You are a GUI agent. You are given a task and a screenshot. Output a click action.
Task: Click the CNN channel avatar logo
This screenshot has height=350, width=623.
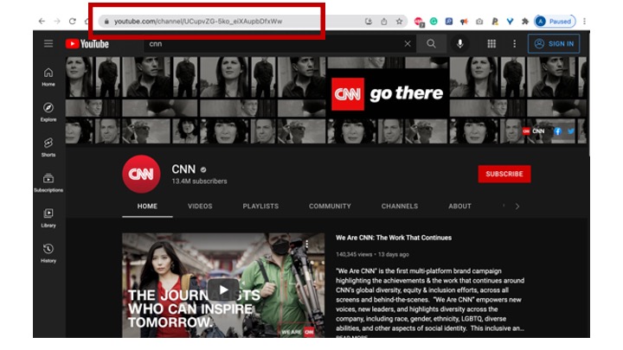(x=141, y=174)
